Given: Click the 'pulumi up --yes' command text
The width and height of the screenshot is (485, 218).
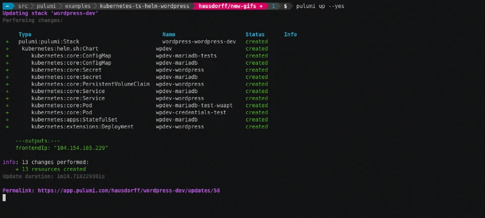Looking at the screenshot, I should click(320, 6).
